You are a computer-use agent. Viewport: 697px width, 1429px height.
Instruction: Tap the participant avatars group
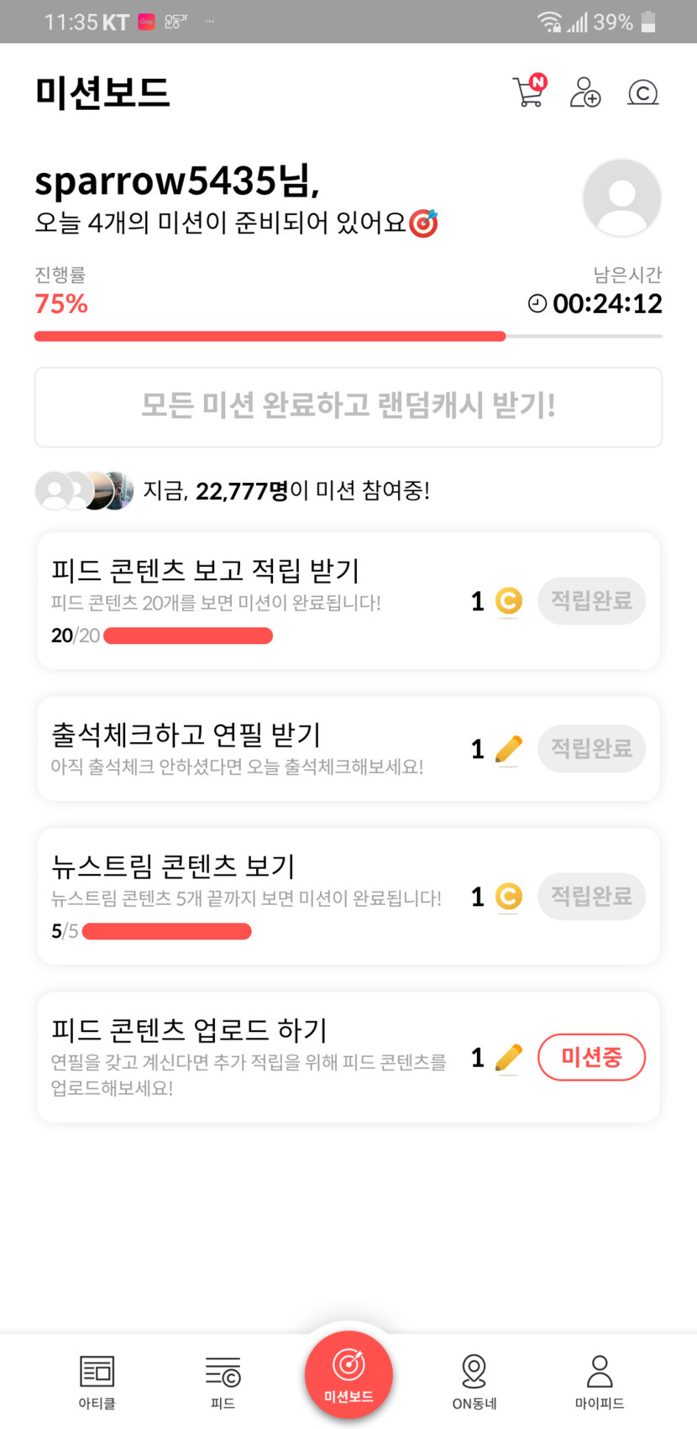pos(84,490)
